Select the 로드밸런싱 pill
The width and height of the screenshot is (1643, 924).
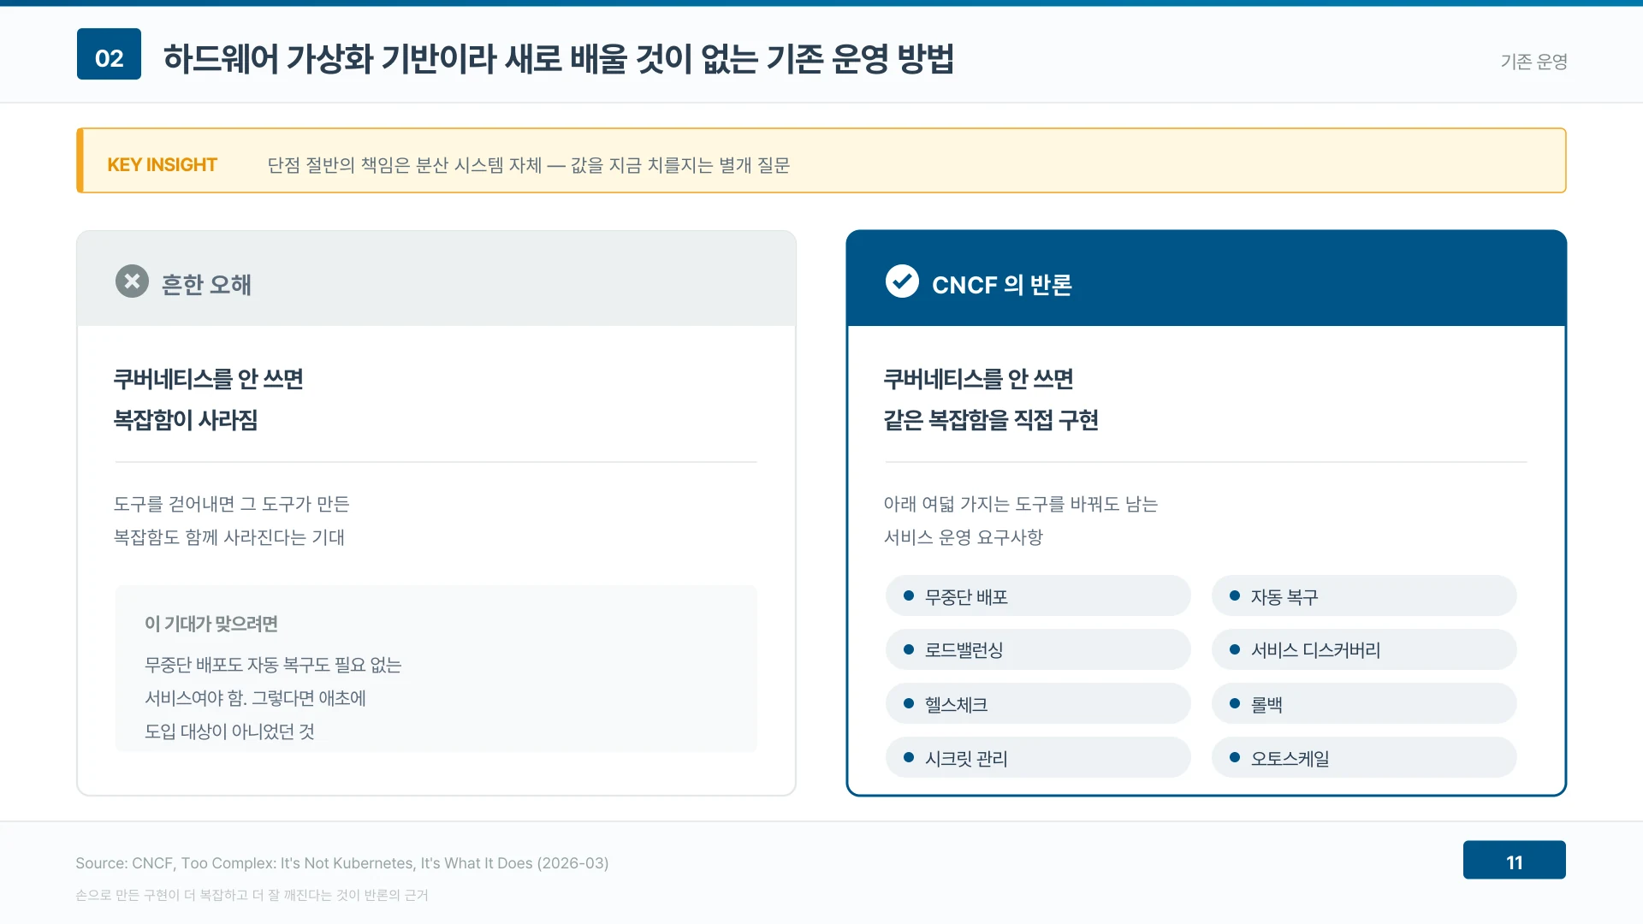pyautogui.click(x=1038, y=649)
